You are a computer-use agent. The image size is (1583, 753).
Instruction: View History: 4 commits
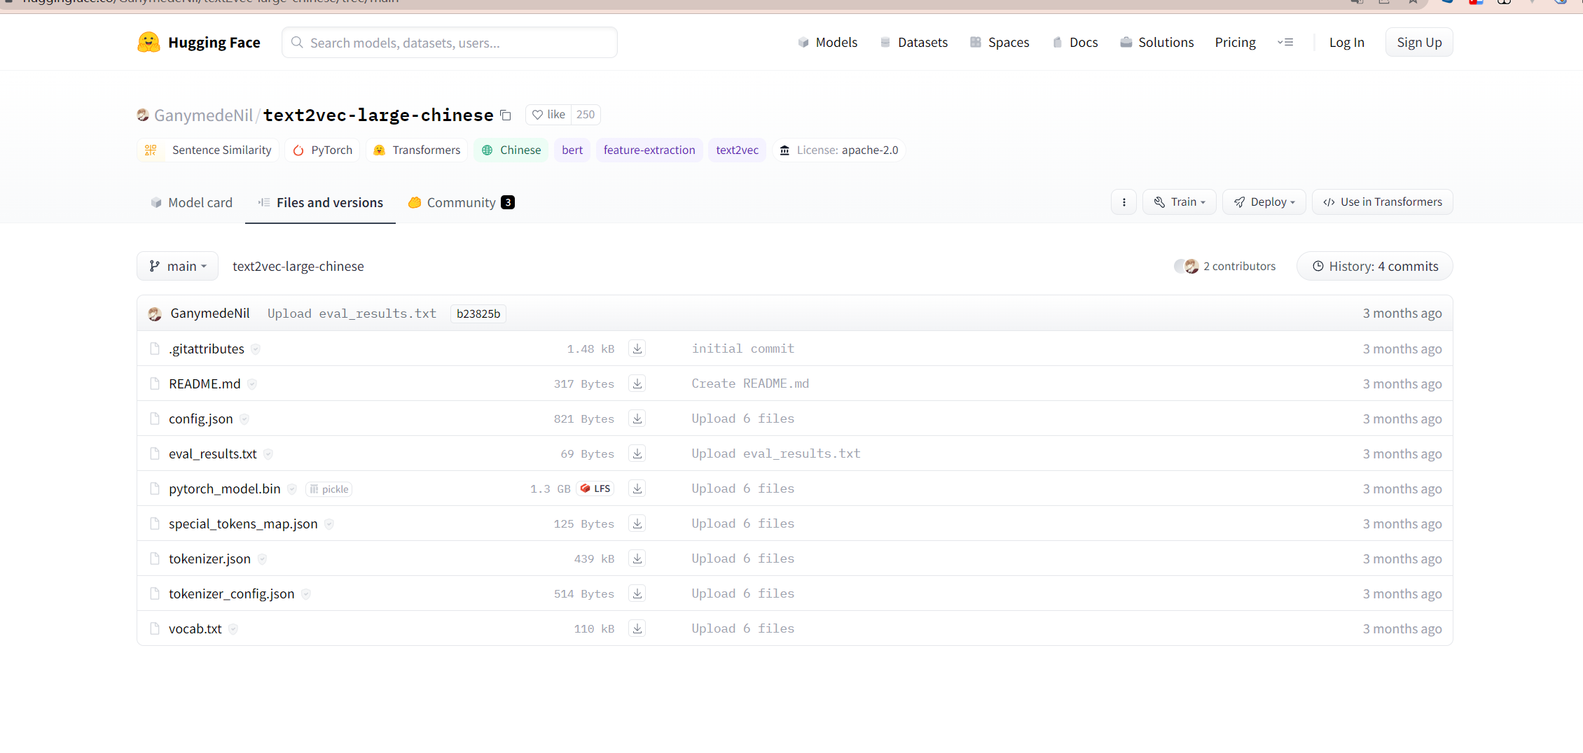[x=1374, y=266]
